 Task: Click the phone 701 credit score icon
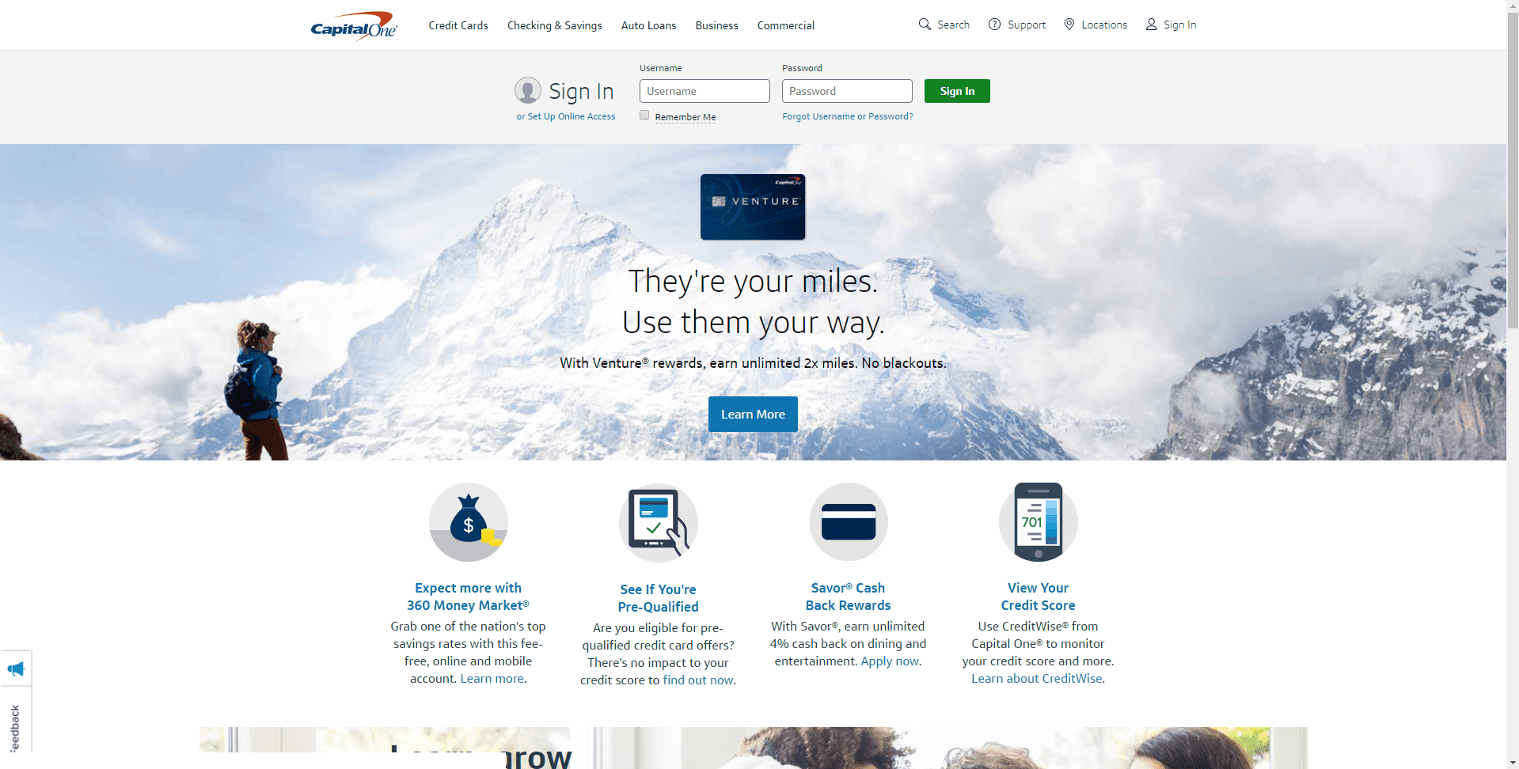point(1039,522)
